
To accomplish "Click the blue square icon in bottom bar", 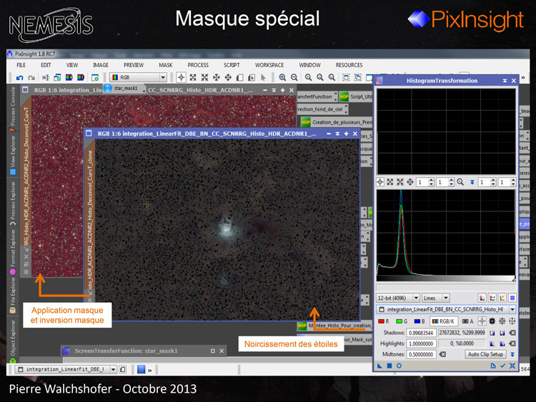I will [x=142, y=370].
